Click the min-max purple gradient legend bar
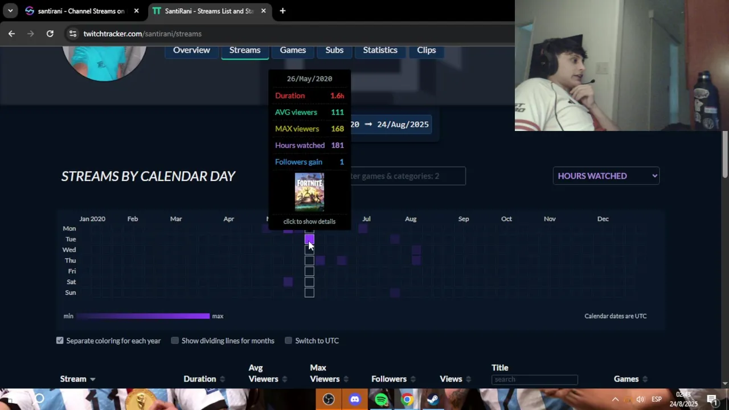Screen dimensions: 729x410 143,316
